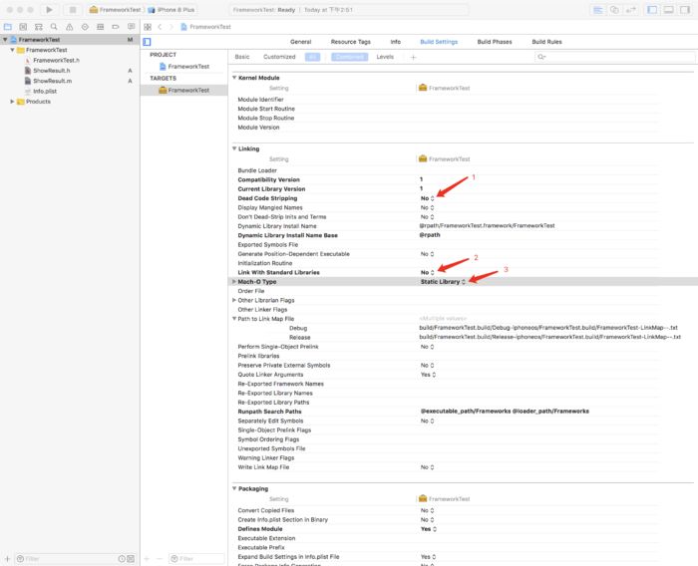The height and width of the screenshot is (566, 698).
Task: Open the related items grid menu
Action: point(148,27)
